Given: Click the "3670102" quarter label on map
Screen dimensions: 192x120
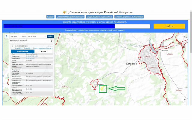Looking at the screenshot, I should click(x=65, y=87).
